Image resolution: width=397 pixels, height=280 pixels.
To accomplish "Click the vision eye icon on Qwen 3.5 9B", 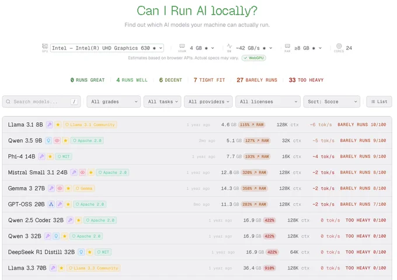I will pyautogui.click(x=57, y=141).
